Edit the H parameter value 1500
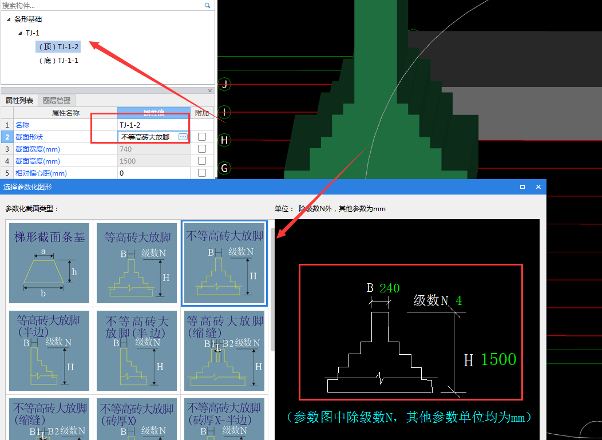Viewport: 602px width, 440px height. pyautogui.click(x=498, y=360)
